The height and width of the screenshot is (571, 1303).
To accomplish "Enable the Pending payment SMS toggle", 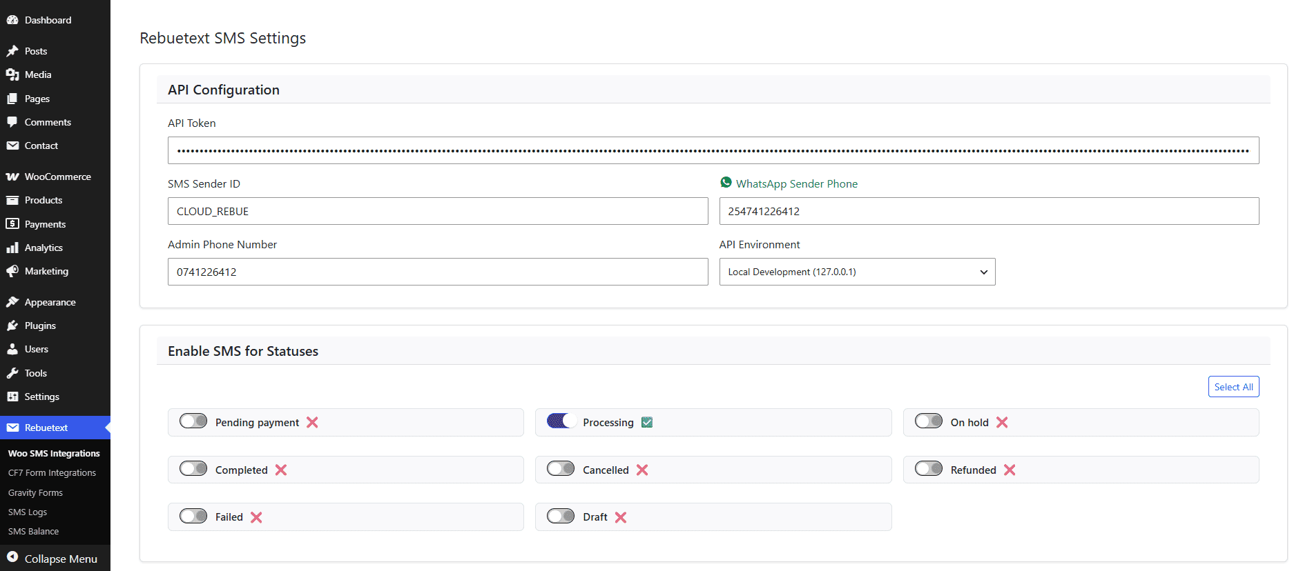I will click(x=193, y=421).
